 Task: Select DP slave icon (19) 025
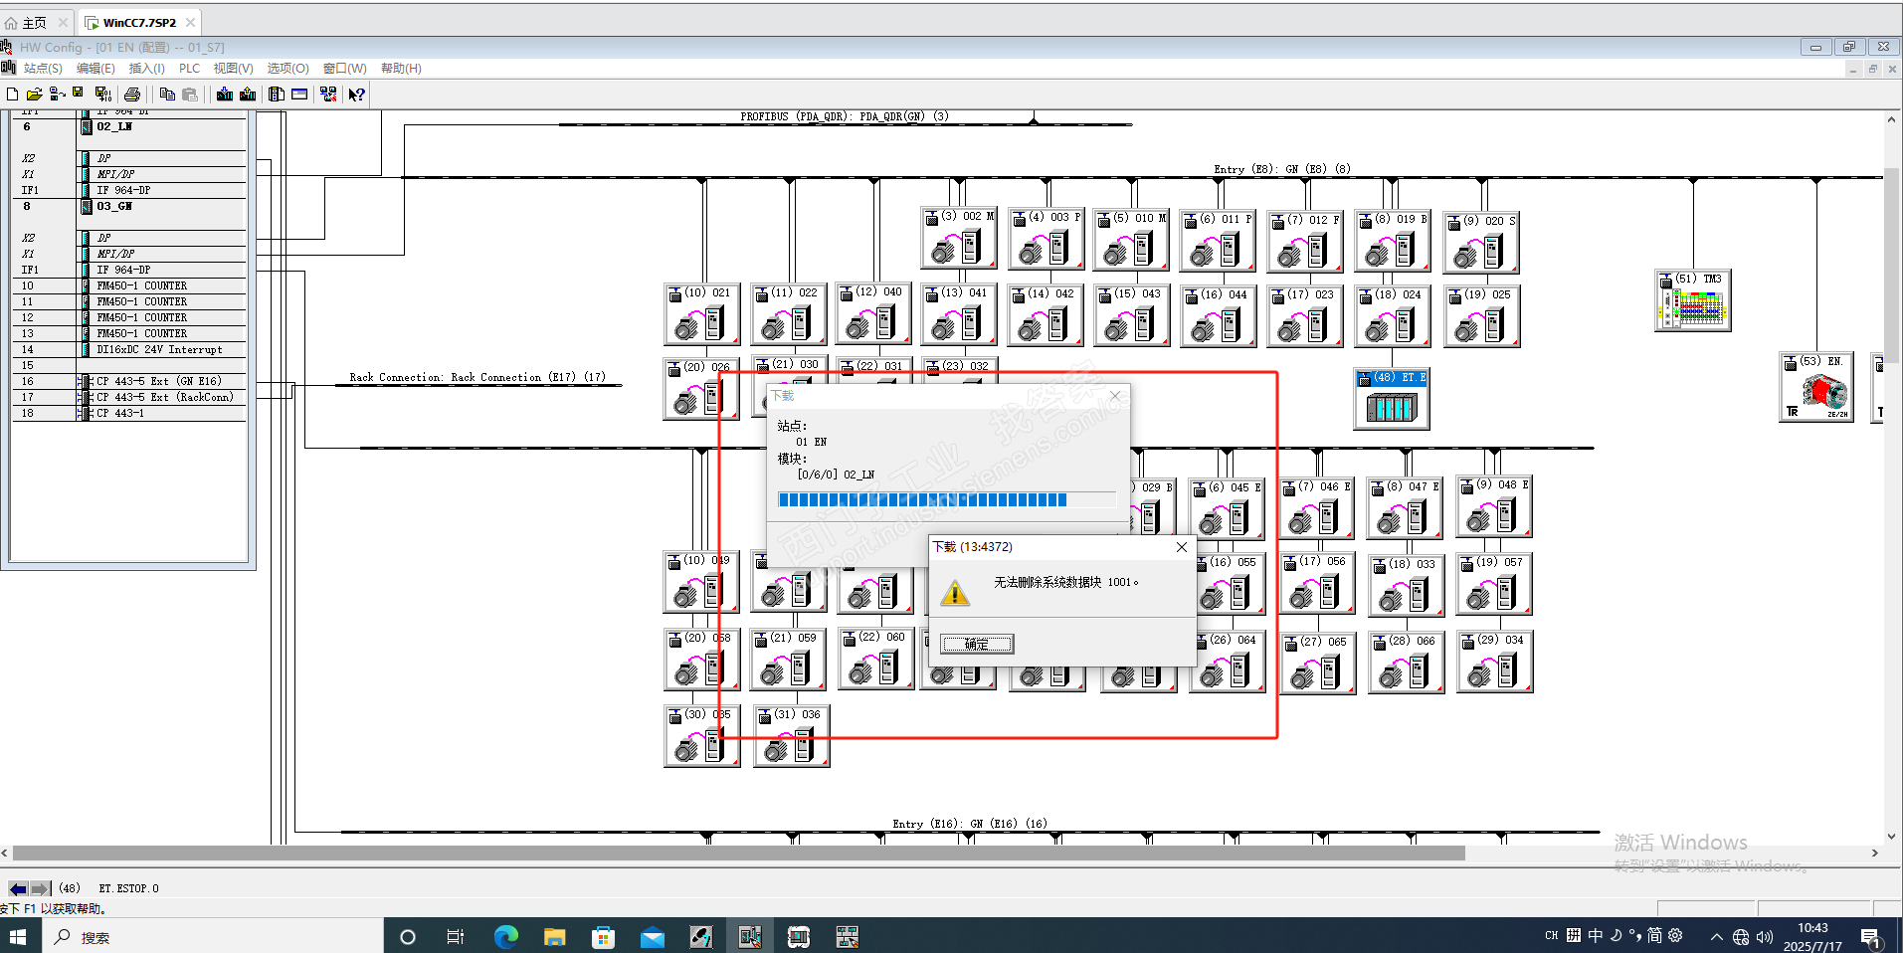(x=1482, y=316)
